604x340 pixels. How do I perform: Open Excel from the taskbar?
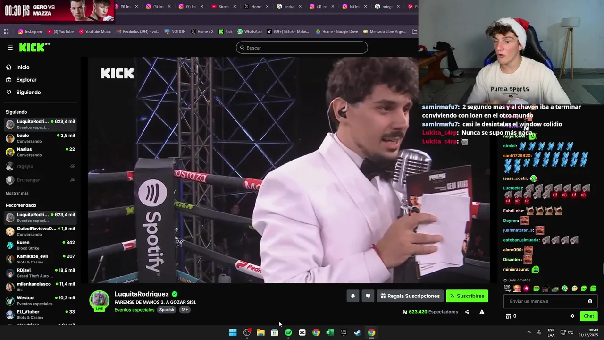point(330,332)
